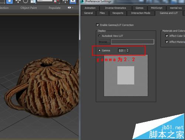Click the Materials and Colors group label
Viewport: 185px width, 140px height.
174,31
